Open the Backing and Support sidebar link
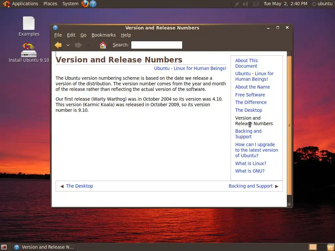The width and height of the screenshot is (335, 251). pyautogui.click(x=248, y=134)
